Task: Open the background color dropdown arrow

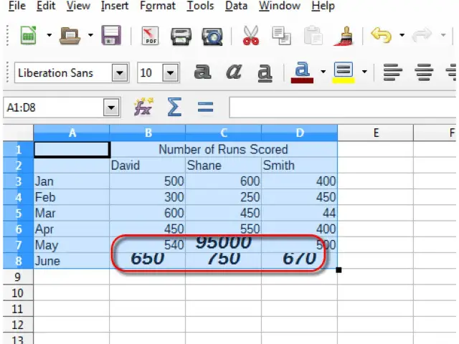Action: coord(364,72)
